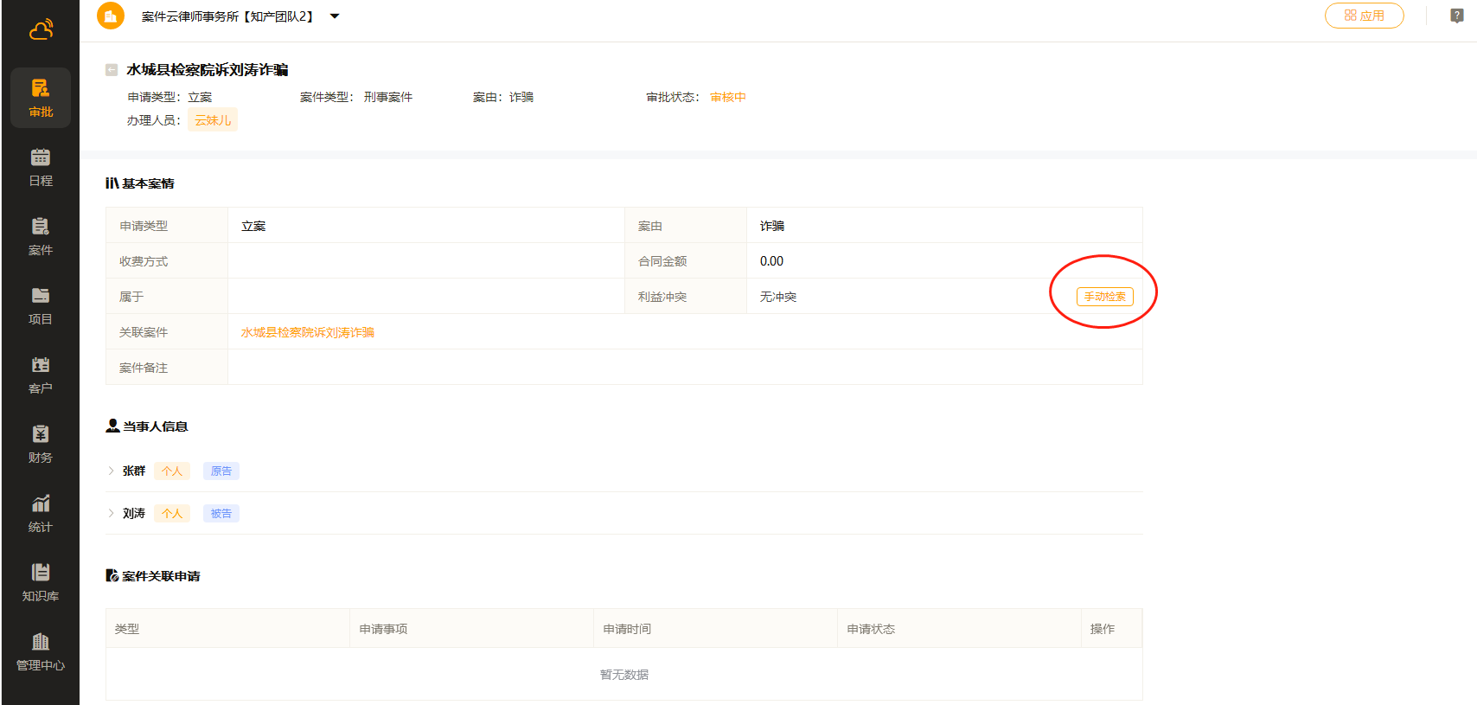This screenshot has height=705, width=1477.
Task: Click the help question mark icon
Action: point(1457,16)
